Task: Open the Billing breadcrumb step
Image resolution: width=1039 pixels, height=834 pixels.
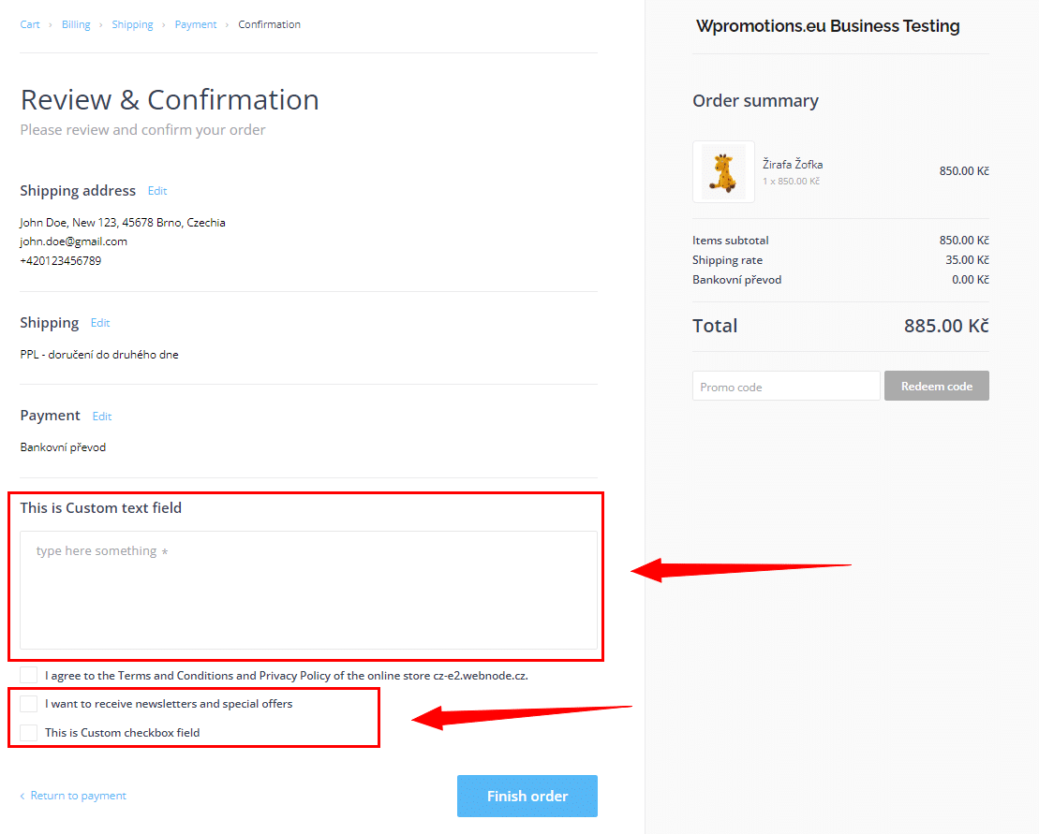Action: point(76,24)
